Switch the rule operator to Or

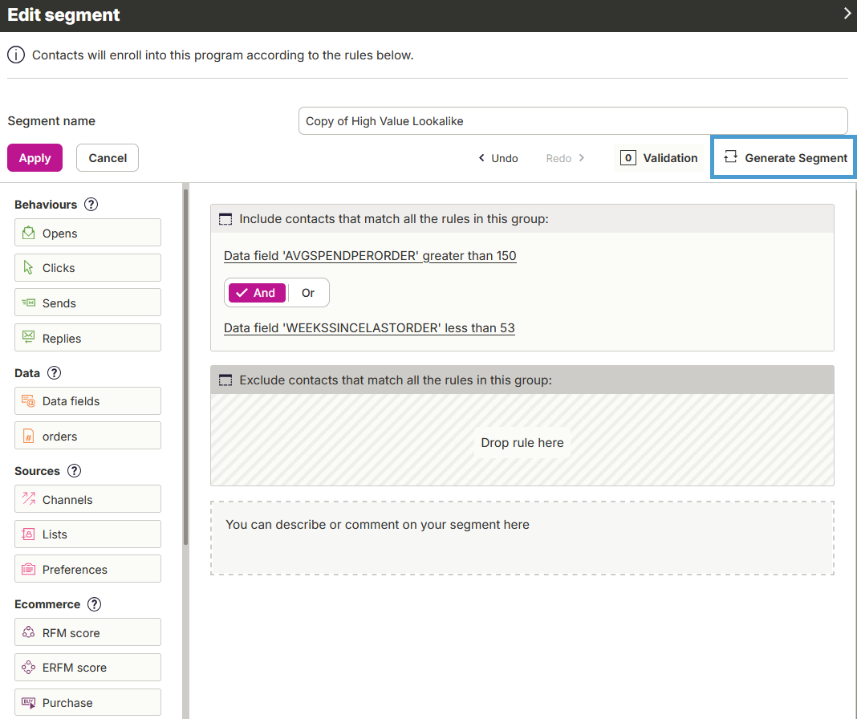click(307, 293)
